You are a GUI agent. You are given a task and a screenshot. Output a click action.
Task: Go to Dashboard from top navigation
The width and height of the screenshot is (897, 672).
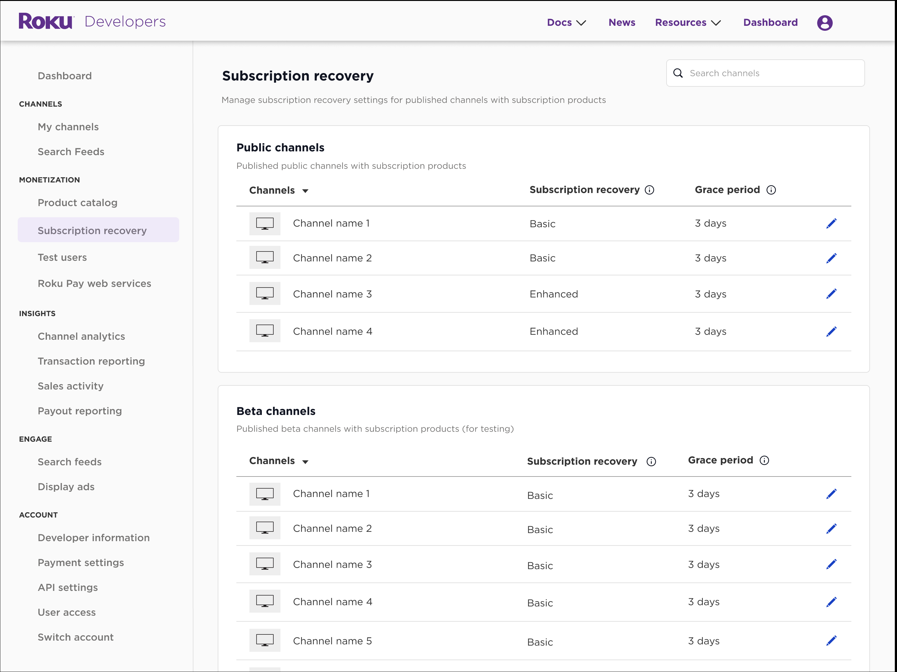click(x=770, y=22)
